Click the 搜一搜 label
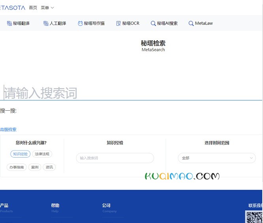Screen dimensions: 263x223 pos(8,111)
